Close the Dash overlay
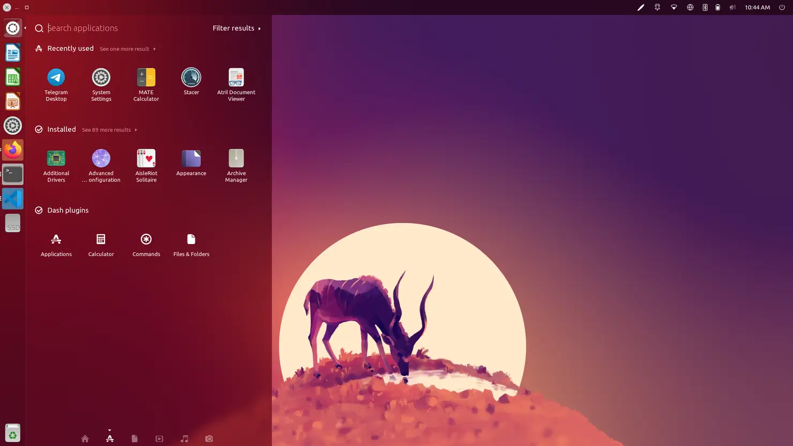This screenshot has height=446, width=793. [6, 7]
